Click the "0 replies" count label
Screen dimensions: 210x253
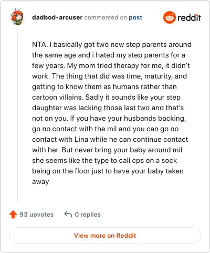88,215
